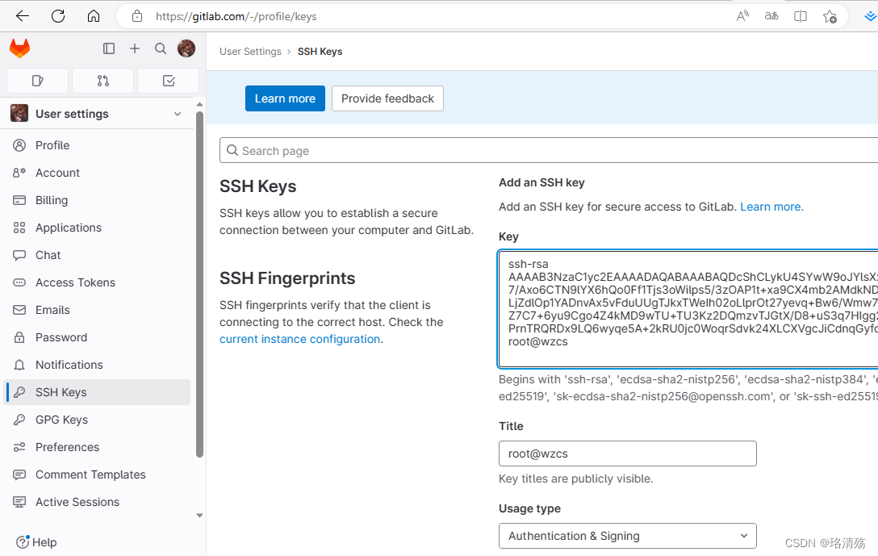Click the Title input field
Image resolution: width=878 pixels, height=556 pixels.
tap(627, 454)
